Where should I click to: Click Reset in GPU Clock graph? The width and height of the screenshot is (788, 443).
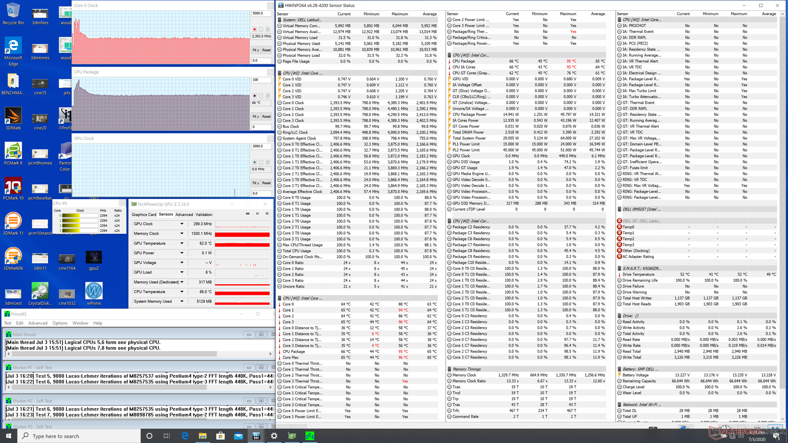click(x=266, y=183)
